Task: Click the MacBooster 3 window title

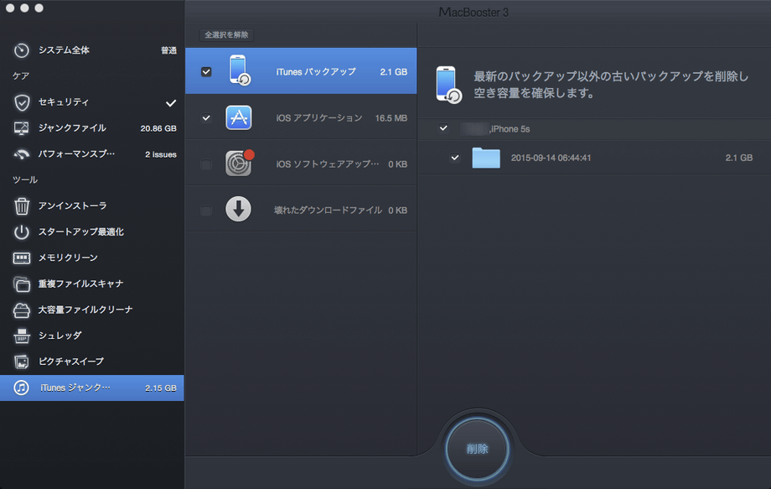Action: pos(473,13)
